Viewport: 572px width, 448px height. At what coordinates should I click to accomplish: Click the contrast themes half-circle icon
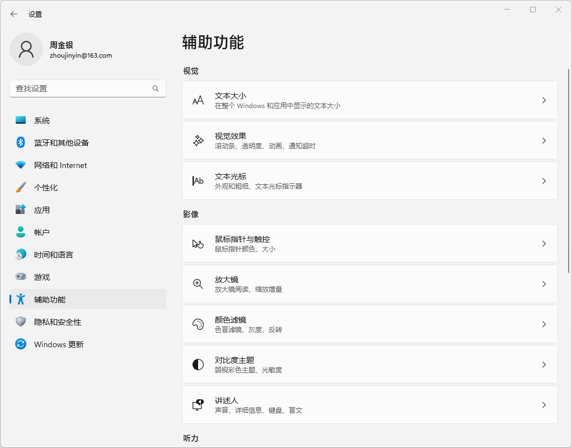[198, 365]
